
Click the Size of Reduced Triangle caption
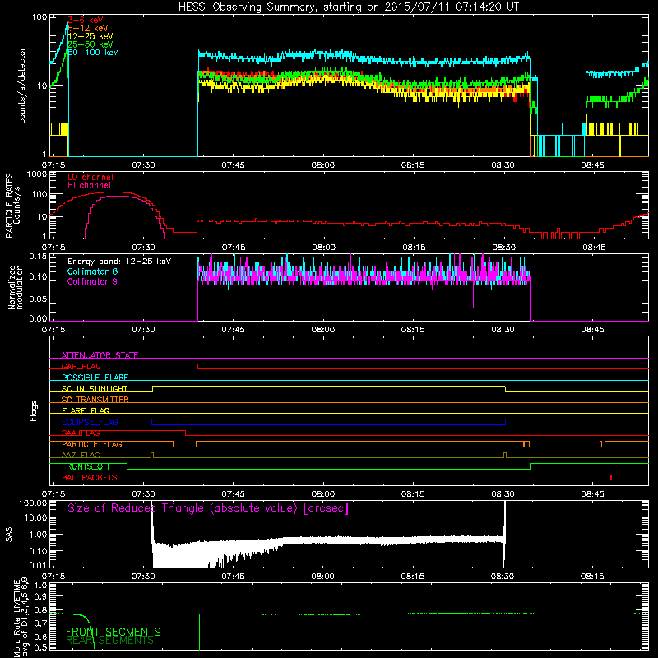(x=208, y=508)
